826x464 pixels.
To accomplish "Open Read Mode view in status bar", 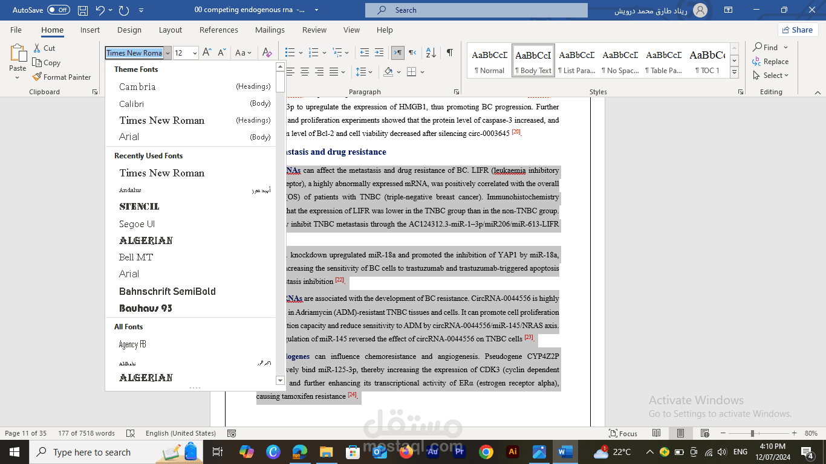I will 657,433.
